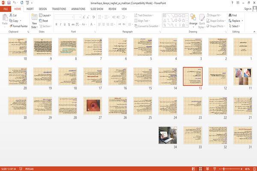Viewport: 257px width, 171px height.
Task: Open Font Color dropdown
Action: click(x=94, y=24)
